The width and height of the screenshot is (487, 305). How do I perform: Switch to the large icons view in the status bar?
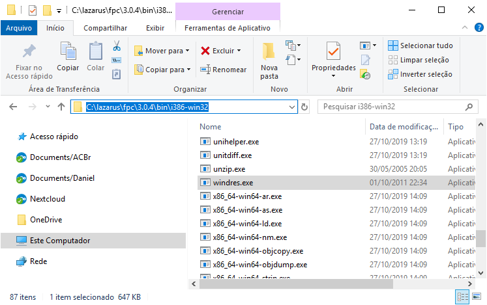(x=477, y=297)
